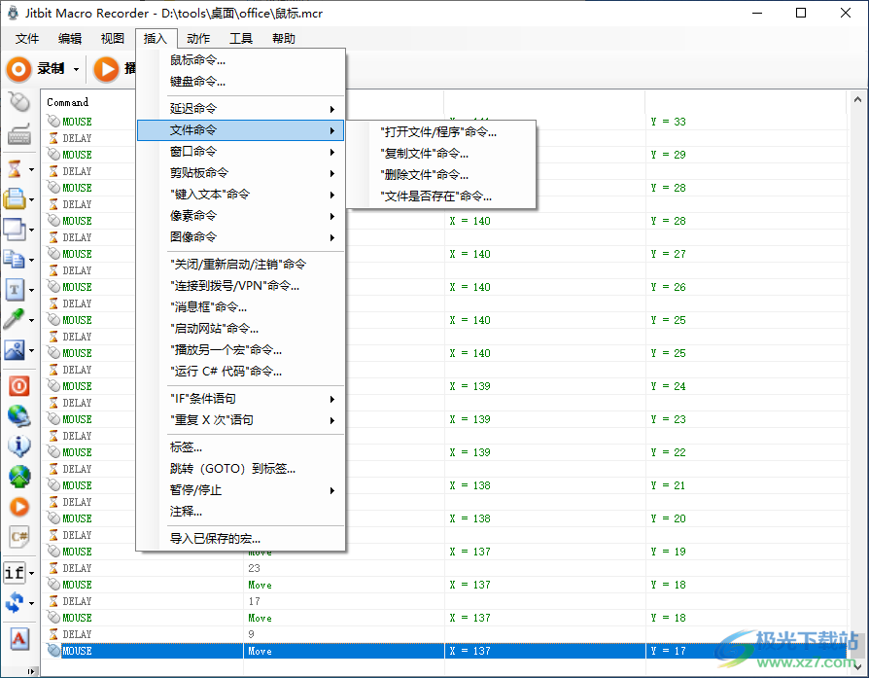This screenshot has width=869, height=678.
Task: Expand the 'if' icon dropdown arrow
Action: coord(31,573)
